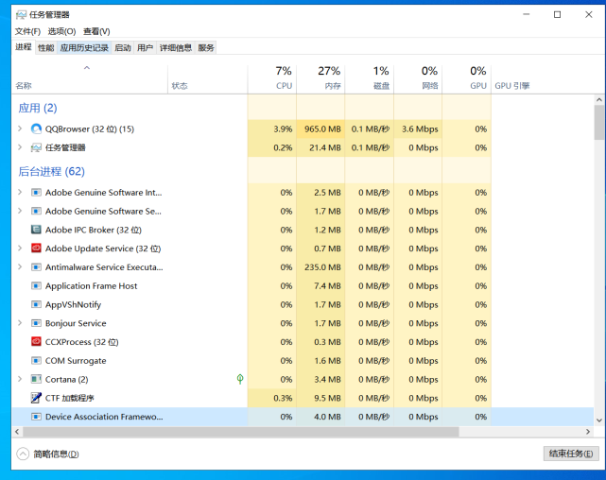This screenshot has width=606, height=480.
Task: Select the COM Surrogate row name
Action: pyautogui.click(x=76, y=361)
